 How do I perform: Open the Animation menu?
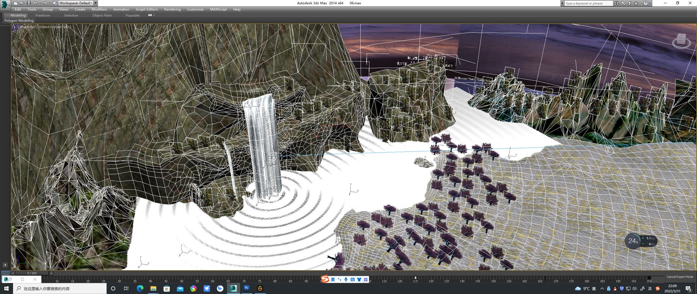121,9
